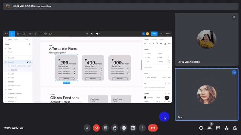Add new page with plus icon
Viewport: 241px width, 135px height.
(x=29, y=44)
